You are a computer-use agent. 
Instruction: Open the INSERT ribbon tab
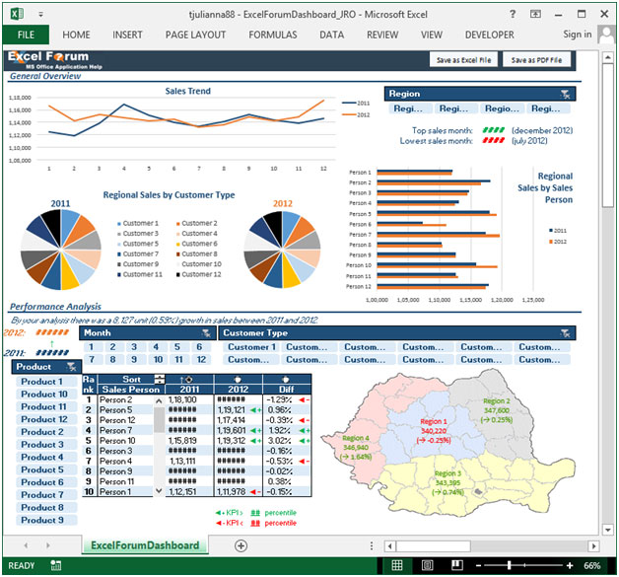click(x=127, y=35)
